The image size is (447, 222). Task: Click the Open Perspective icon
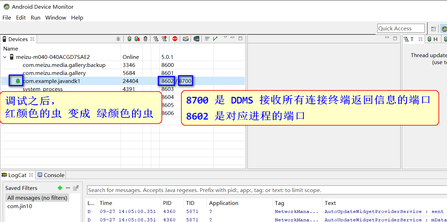pos(433,29)
